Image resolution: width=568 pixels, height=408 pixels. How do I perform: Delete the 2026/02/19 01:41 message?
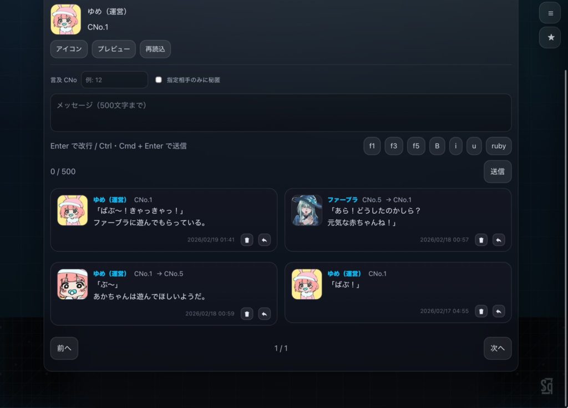point(247,240)
